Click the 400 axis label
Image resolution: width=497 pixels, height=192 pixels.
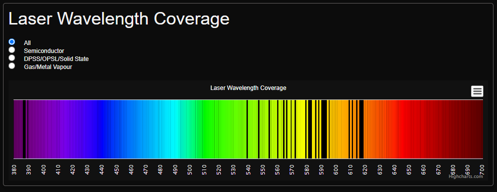pos(44,170)
